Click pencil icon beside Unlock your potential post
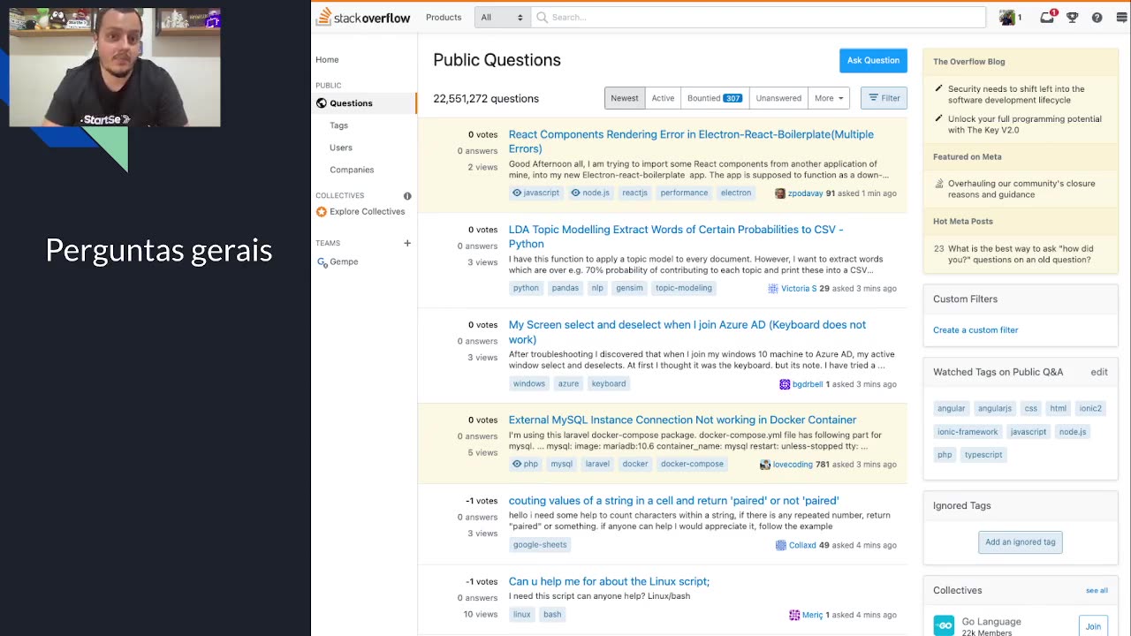Image resolution: width=1131 pixels, height=636 pixels. point(939,119)
